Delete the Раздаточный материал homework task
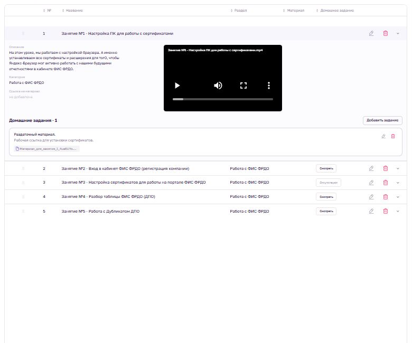This screenshot has width=412, height=343. [x=393, y=136]
